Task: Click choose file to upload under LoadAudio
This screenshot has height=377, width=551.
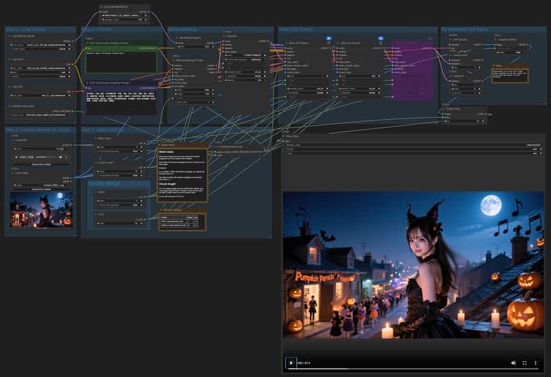Action: 40,165
